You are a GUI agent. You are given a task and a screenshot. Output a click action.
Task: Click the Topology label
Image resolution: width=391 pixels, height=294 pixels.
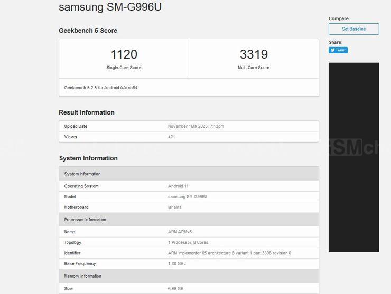(x=73, y=242)
